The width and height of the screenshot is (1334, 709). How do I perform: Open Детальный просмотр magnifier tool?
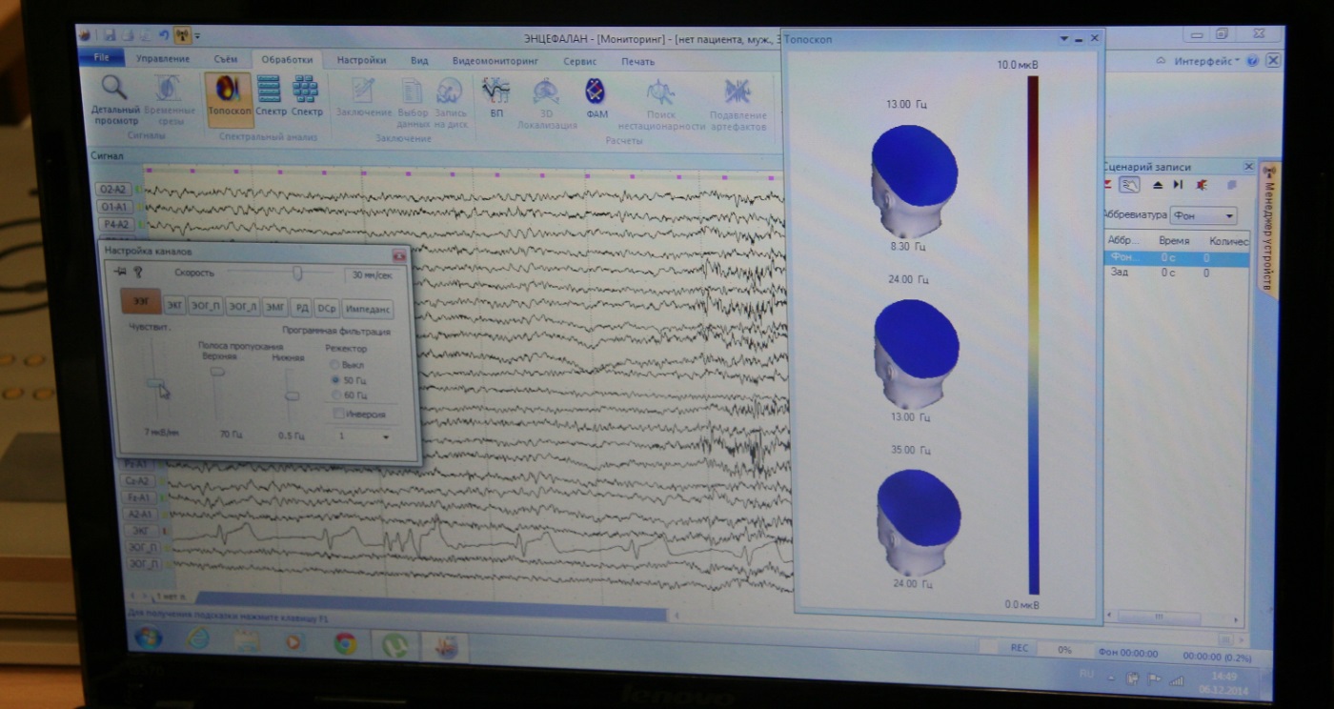click(115, 100)
